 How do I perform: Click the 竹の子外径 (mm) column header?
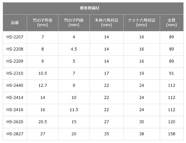click(43, 23)
